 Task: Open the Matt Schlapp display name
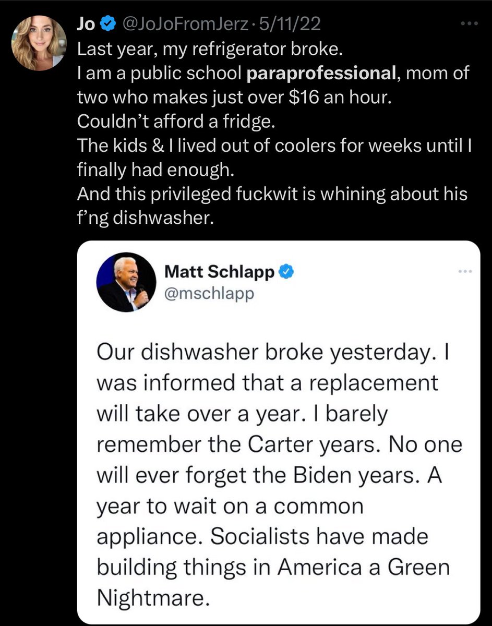pyautogui.click(x=220, y=271)
